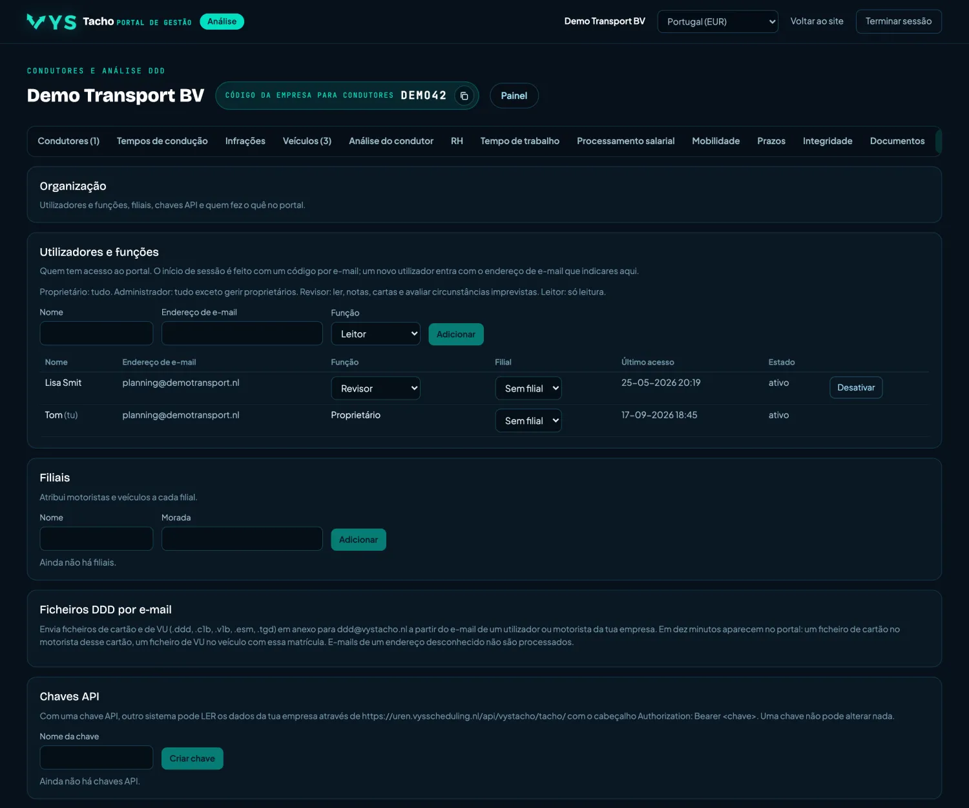
Task: Change Lisa Smit's Revisor role dropdown
Action: pyautogui.click(x=375, y=388)
